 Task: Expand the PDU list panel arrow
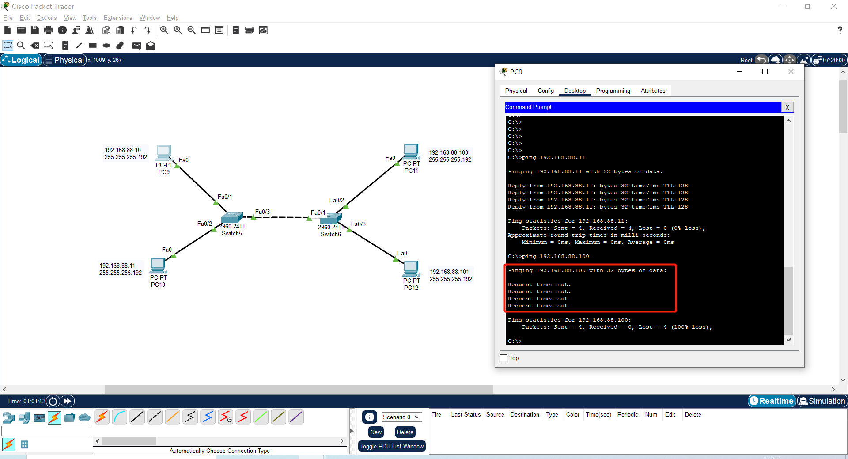(x=352, y=431)
